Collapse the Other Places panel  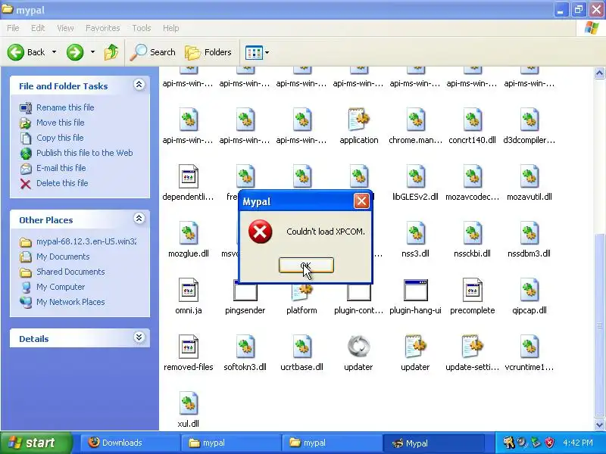click(x=139, y=219)
